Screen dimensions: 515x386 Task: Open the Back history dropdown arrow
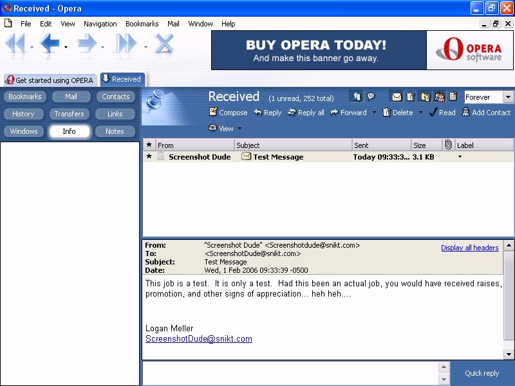tap(66, 47)
